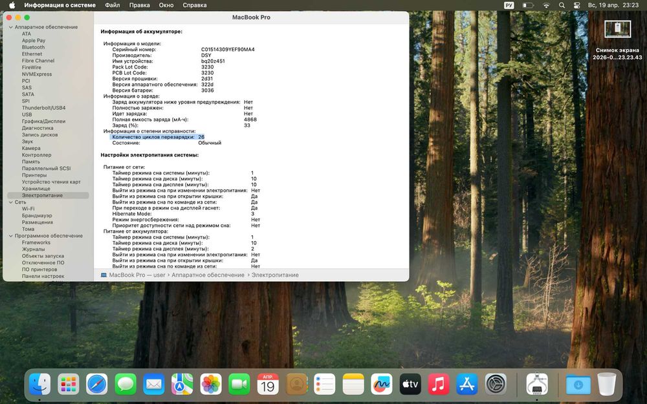
Task: Open Safari browser in the Dock
Action: (97, 384)
